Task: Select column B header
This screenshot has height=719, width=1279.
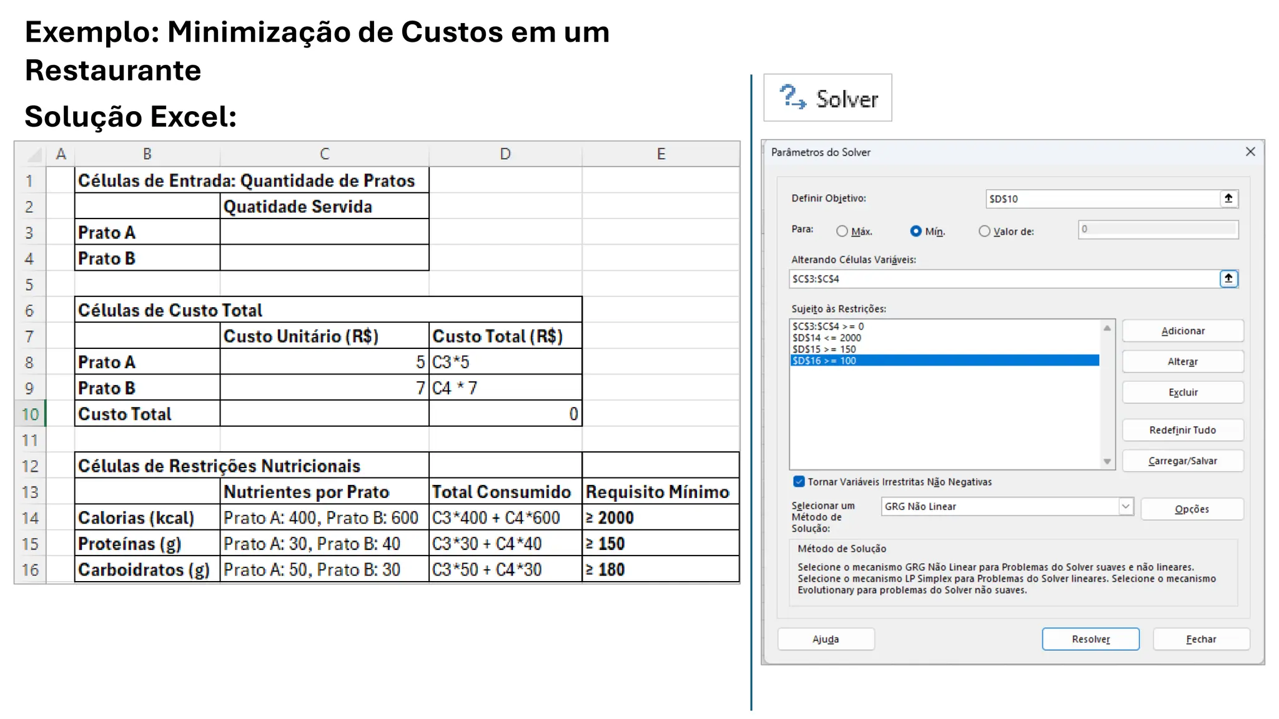Action: [147, 154]
